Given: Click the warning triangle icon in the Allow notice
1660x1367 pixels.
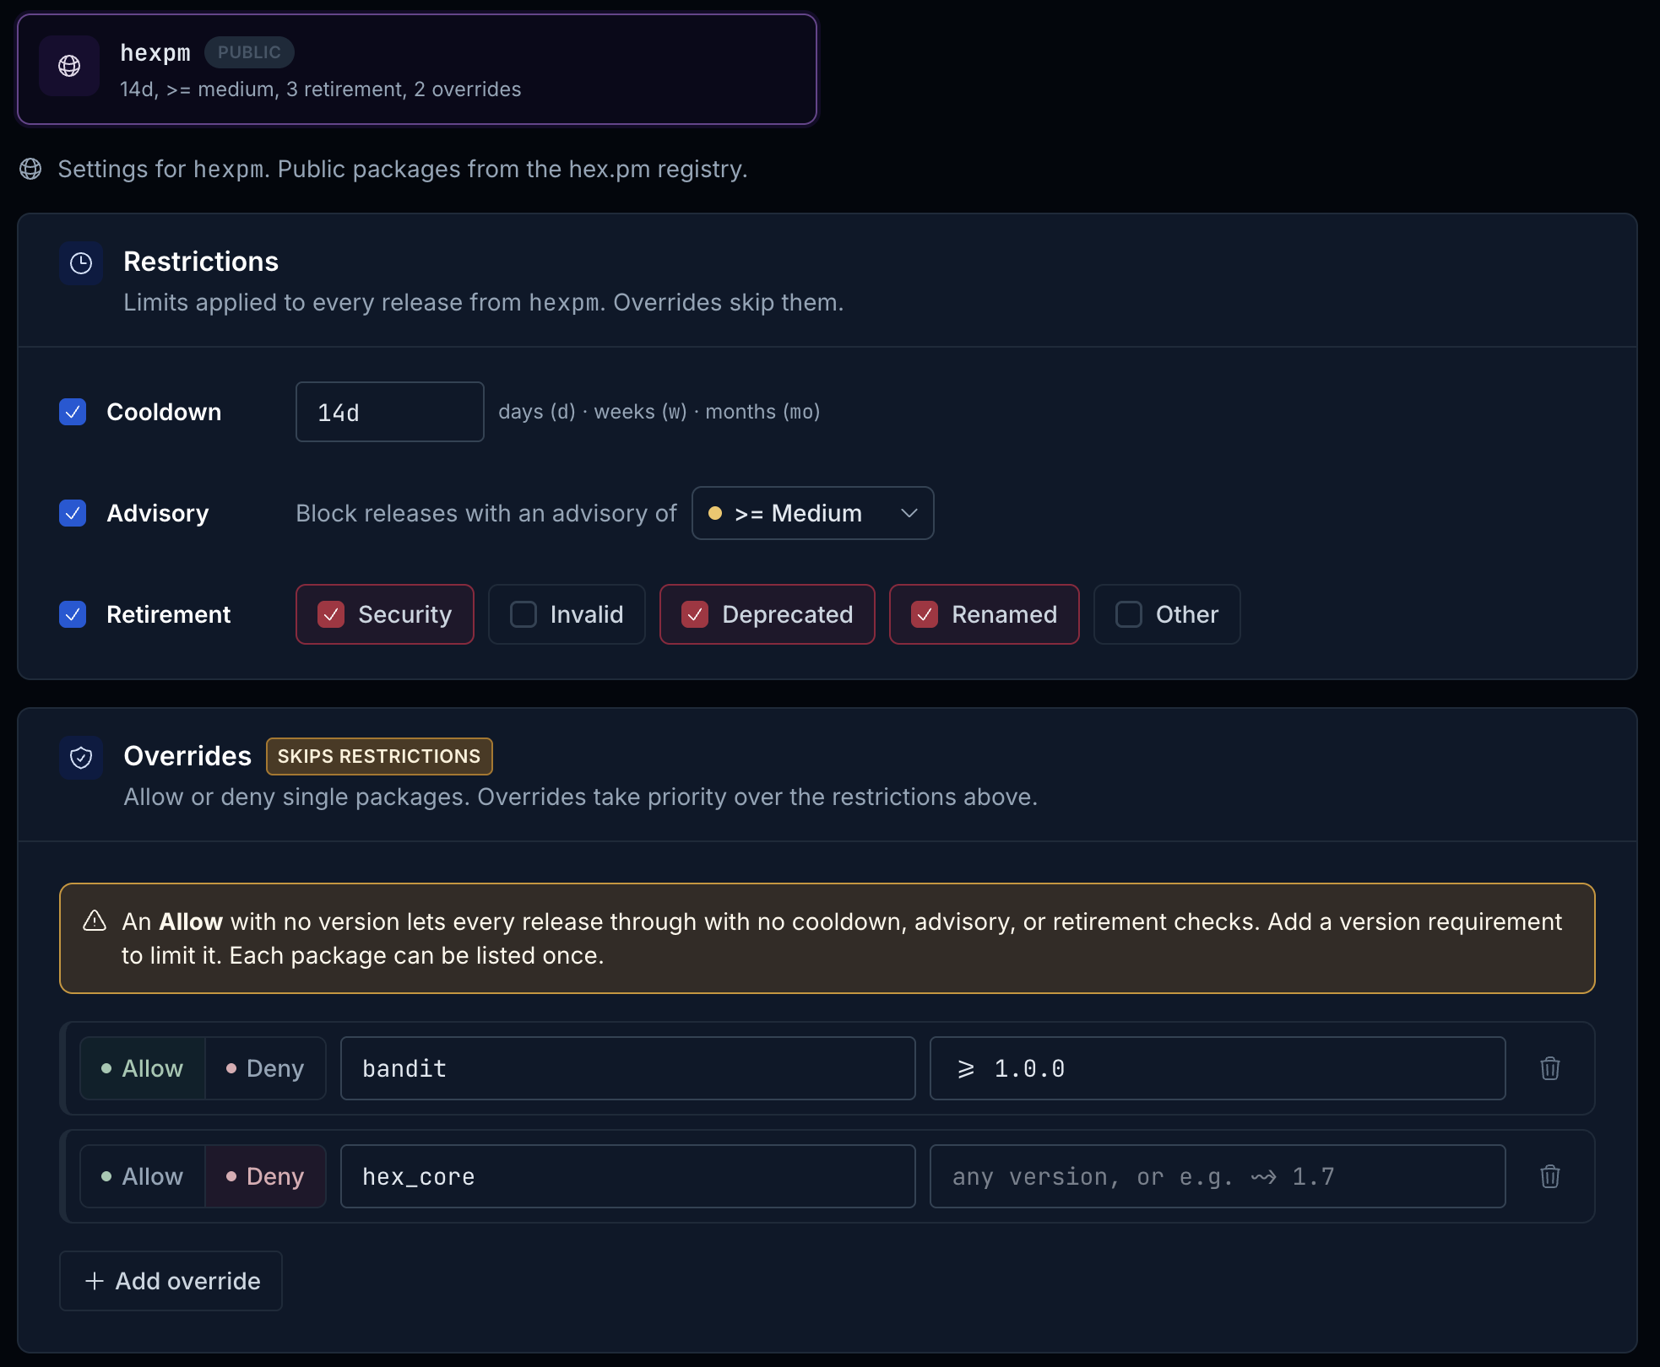Looking at the screenshot, I should 95,921.
